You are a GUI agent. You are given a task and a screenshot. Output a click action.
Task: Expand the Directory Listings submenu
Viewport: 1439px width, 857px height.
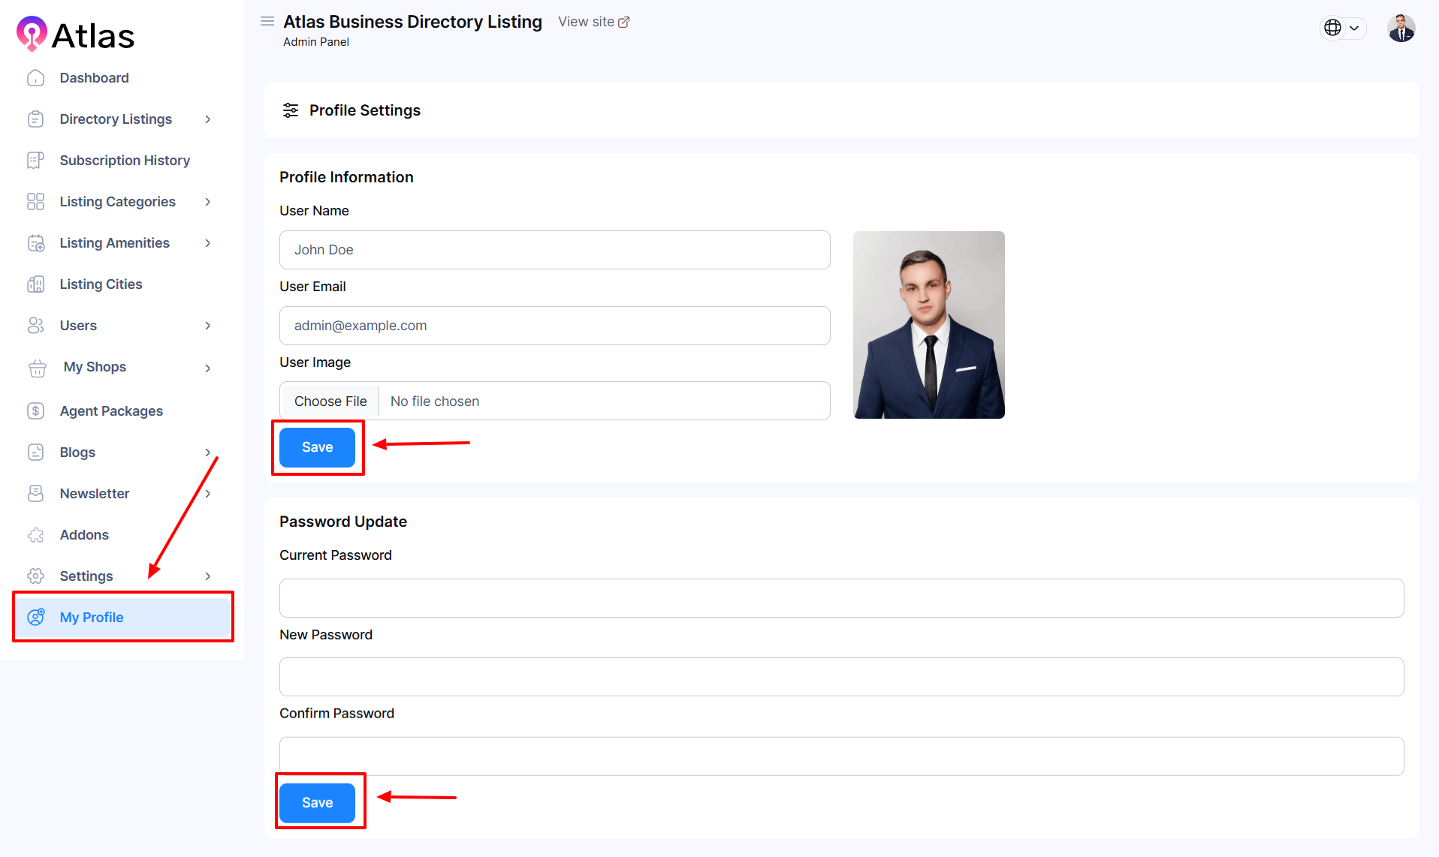pos(208,119)
